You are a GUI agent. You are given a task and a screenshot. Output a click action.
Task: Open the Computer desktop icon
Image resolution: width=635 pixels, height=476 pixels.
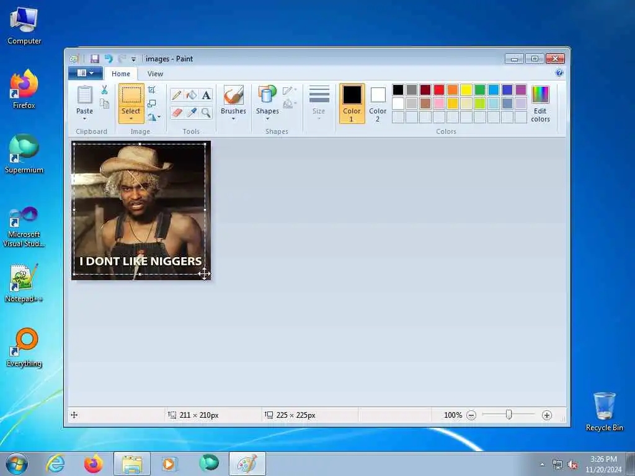tap(24, 26)
